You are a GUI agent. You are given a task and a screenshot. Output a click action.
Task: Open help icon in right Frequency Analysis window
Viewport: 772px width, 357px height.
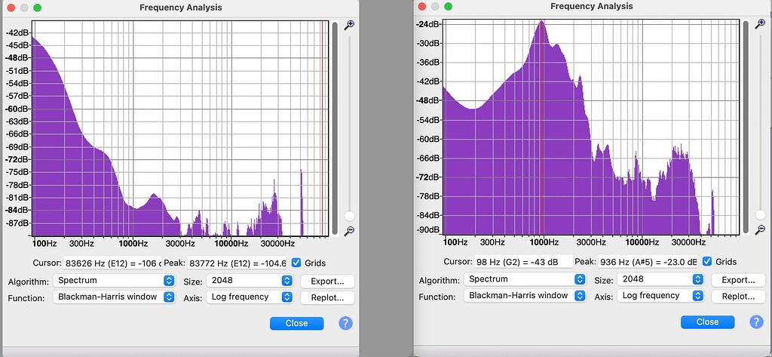pos(756,322)
